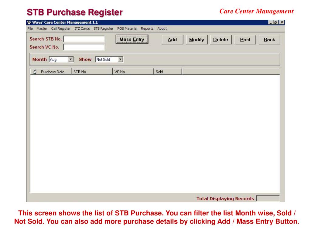Open the STB Register menu
The height and width of the screenshot is (233, 311).
[x=103, y=29]
